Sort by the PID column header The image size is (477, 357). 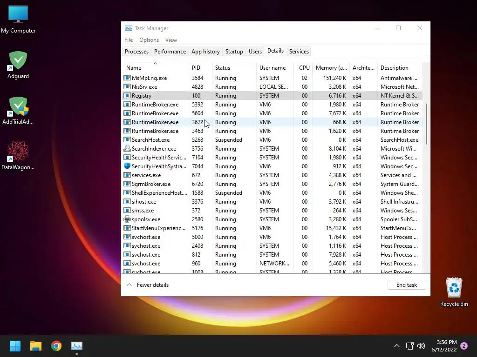coord(200,67)
